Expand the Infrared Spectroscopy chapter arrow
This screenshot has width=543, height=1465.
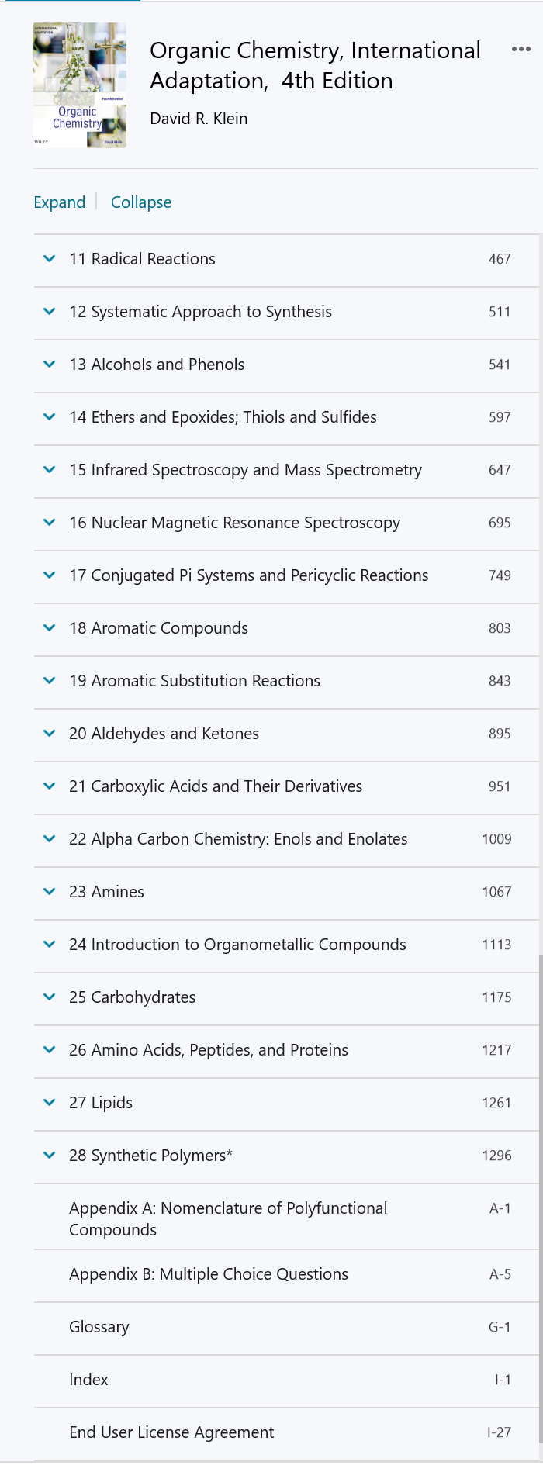[50, 470]
